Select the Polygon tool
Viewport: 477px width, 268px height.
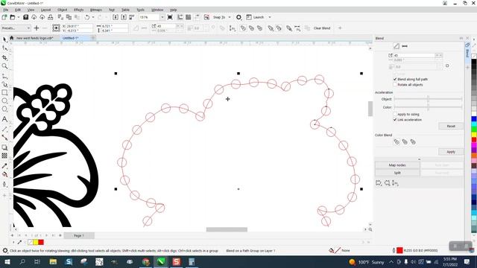click(x=4, y=109)
